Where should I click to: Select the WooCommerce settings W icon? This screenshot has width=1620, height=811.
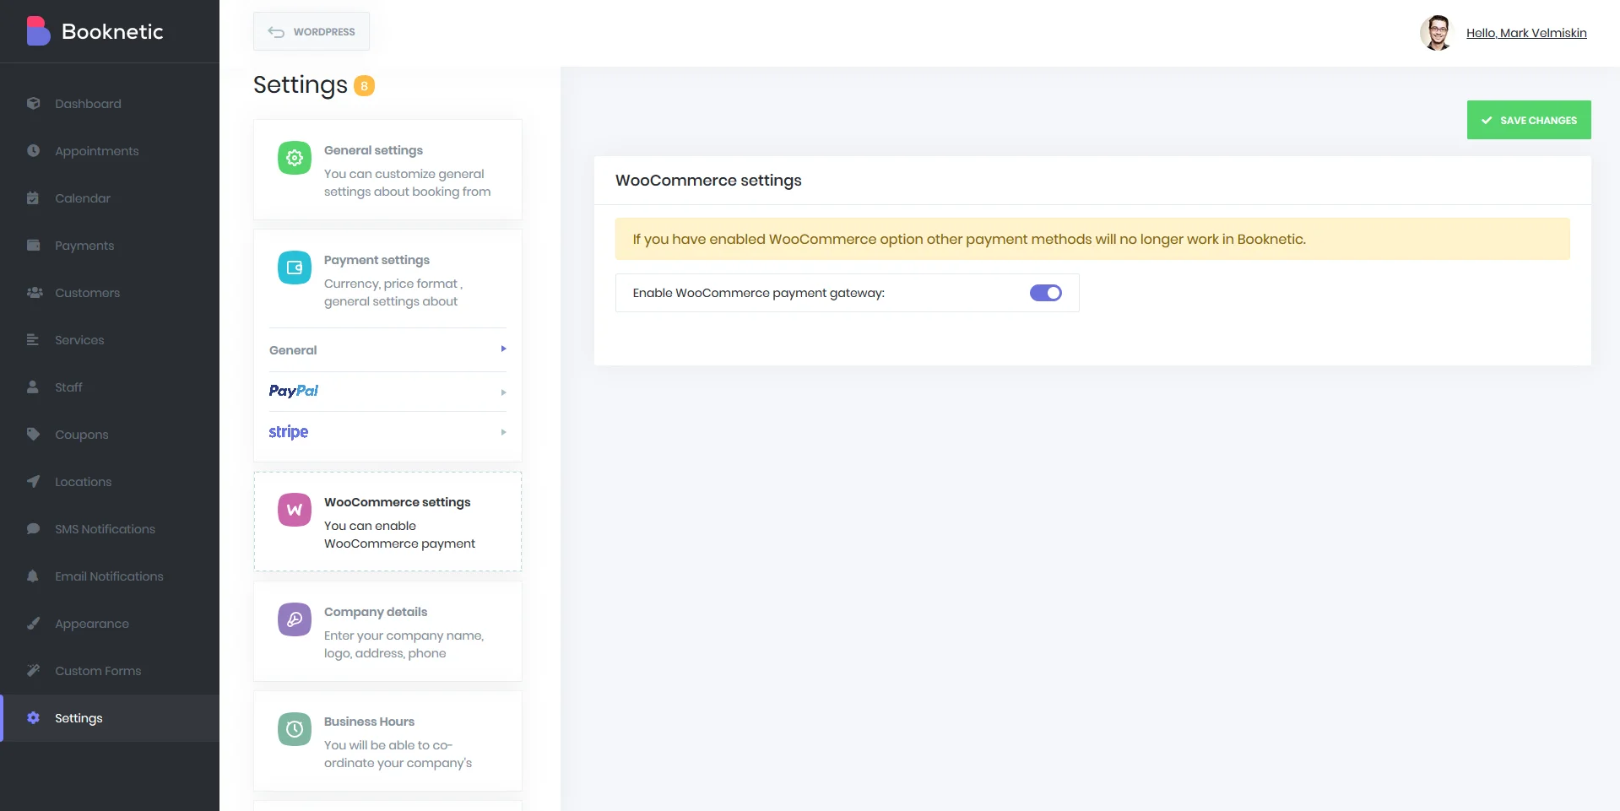pos(294,509)
